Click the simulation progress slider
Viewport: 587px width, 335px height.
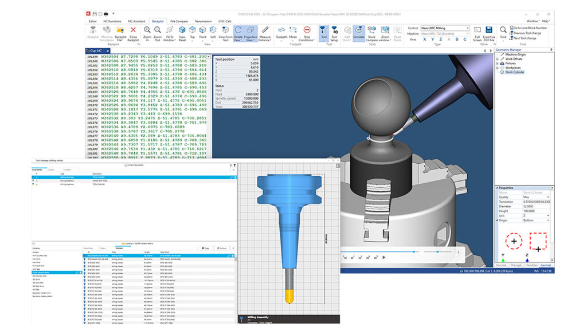[x=378, y=251]
